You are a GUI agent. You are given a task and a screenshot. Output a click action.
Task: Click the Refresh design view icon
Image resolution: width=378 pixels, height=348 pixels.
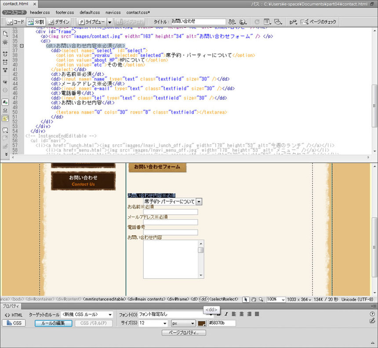[256, 22]
